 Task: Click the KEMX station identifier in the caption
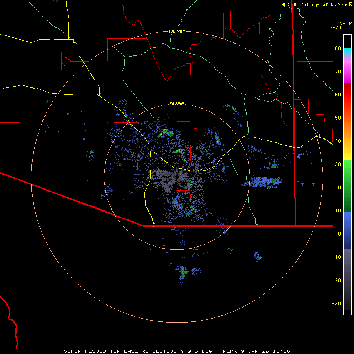(x=230, y=351)
